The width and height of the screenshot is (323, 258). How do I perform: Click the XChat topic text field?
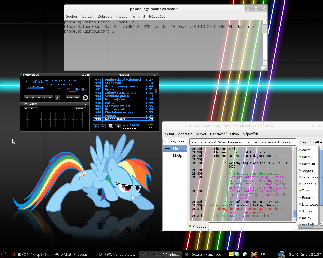(x=243, y=142)
